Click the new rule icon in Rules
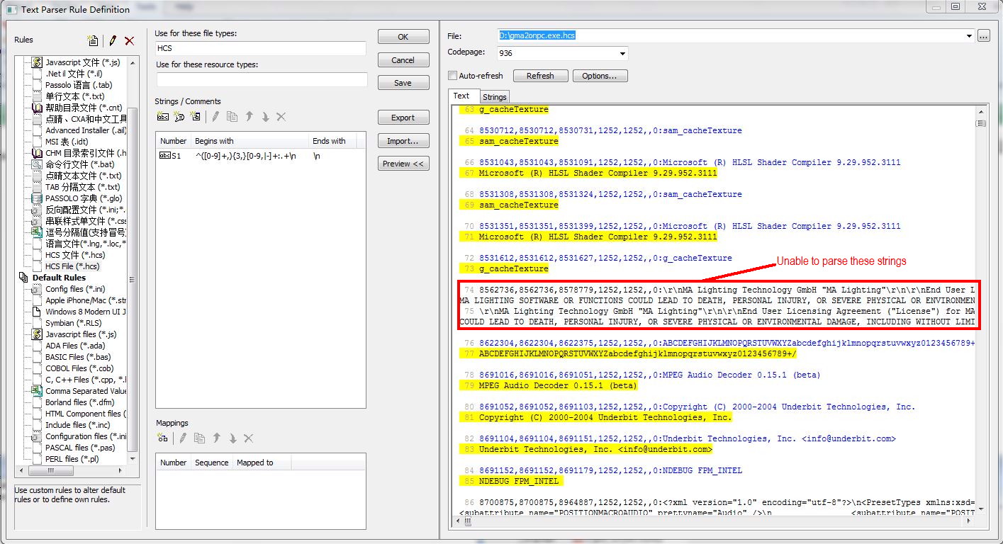The height and width of the screenshot is (544, 1003). pos(93,41)
